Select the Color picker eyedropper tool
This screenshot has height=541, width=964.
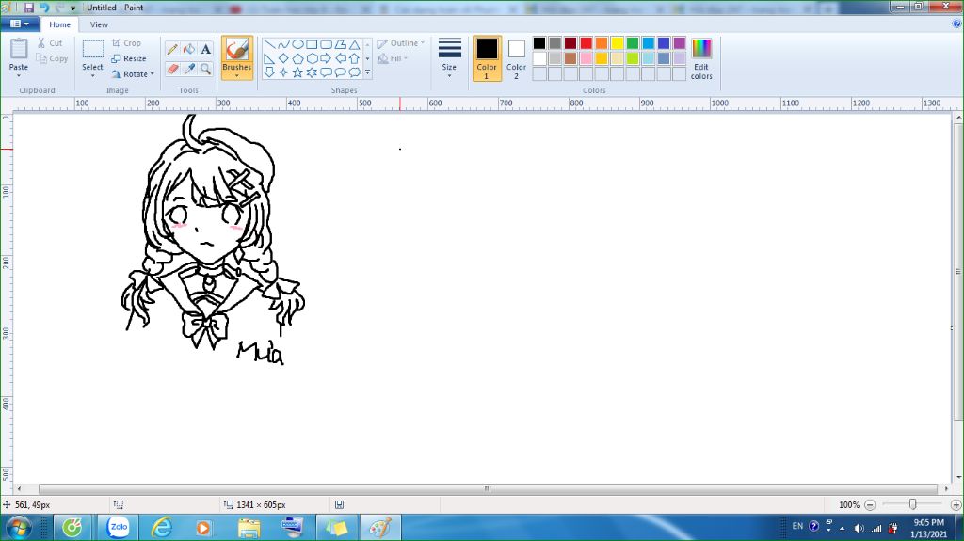click(189, 69)
